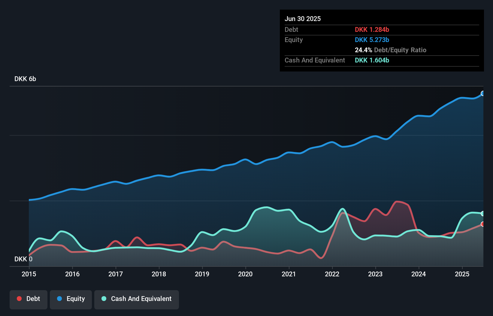This screenshot has width=493, height=316.
Task: Click the DKK 6b axis label
Action: click(25, 79)
